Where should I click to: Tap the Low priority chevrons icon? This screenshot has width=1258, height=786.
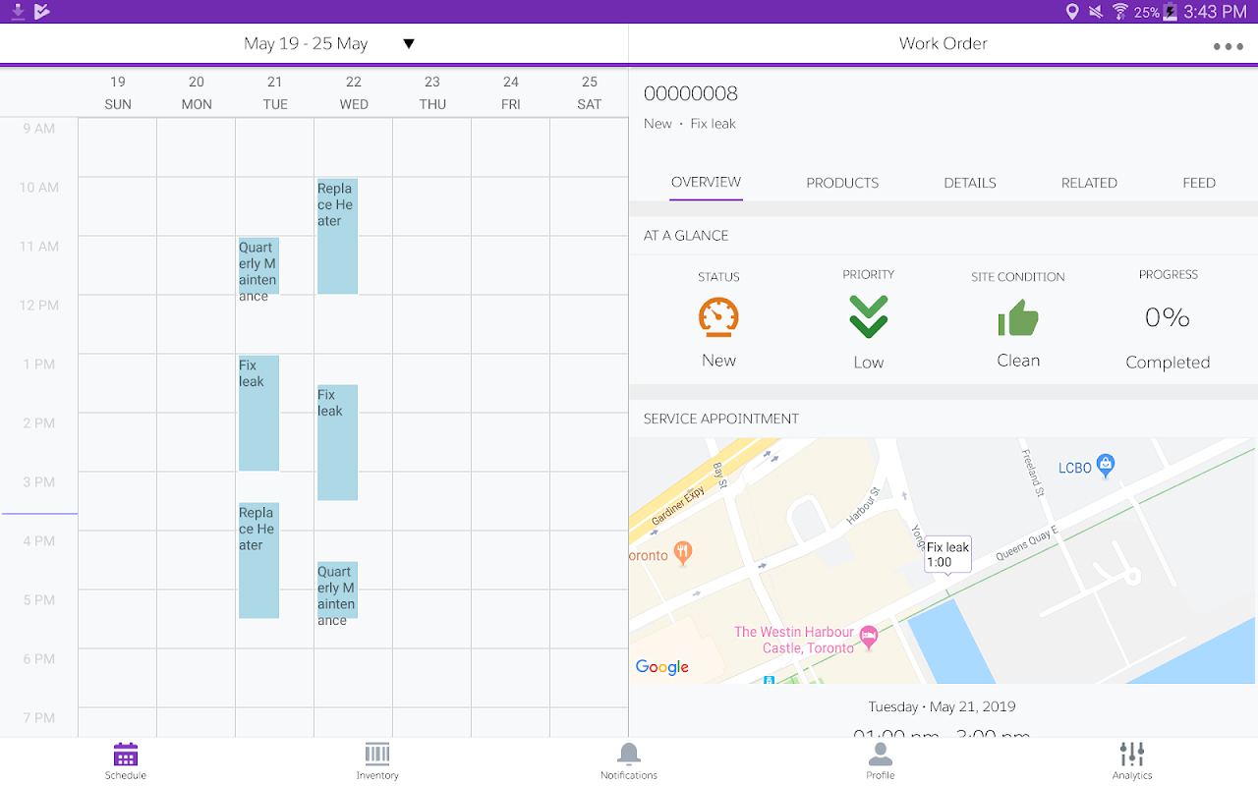tap(869, 317)
